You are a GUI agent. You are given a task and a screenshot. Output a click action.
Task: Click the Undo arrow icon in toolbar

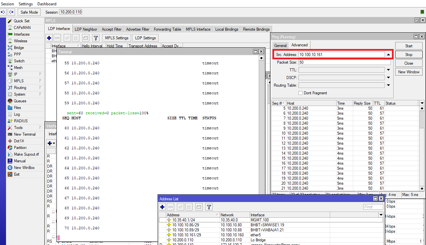click(3, 12)
